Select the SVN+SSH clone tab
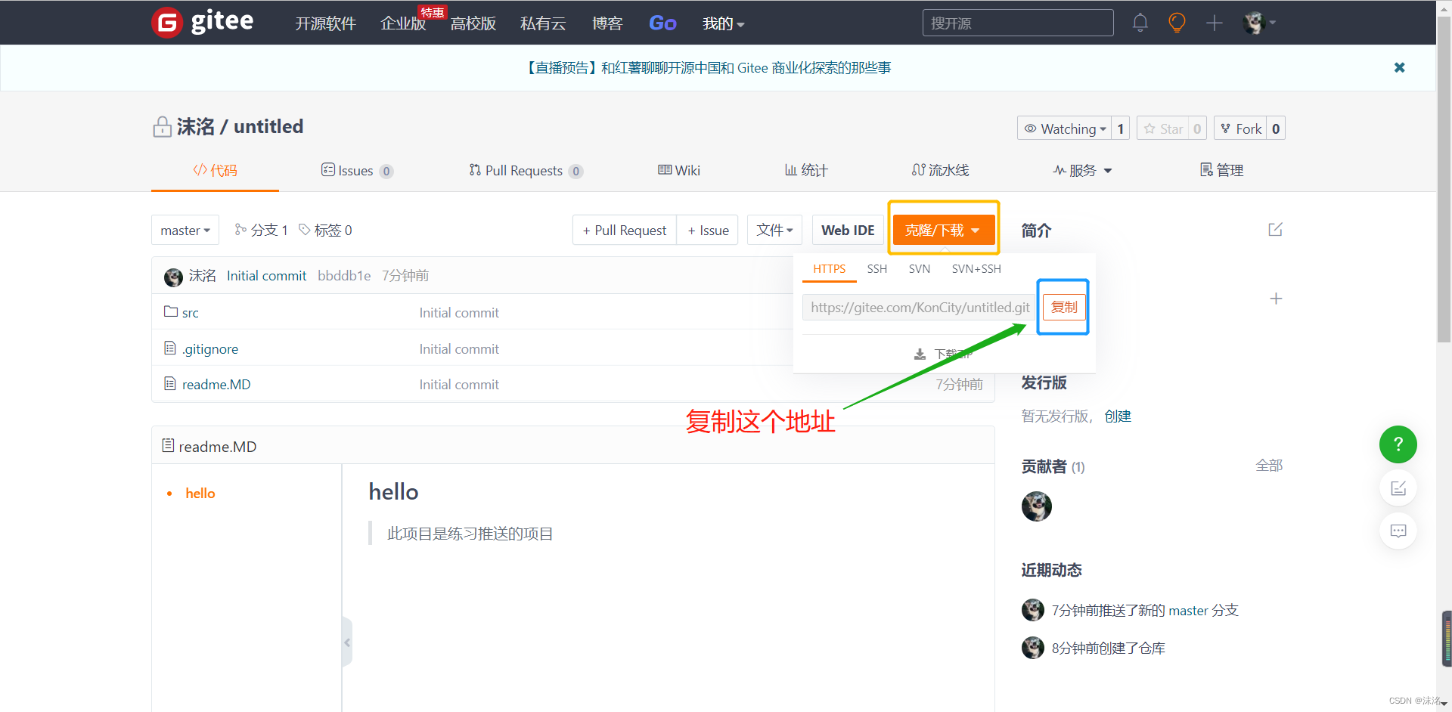1452x712 pixels. tap(976, 268)
